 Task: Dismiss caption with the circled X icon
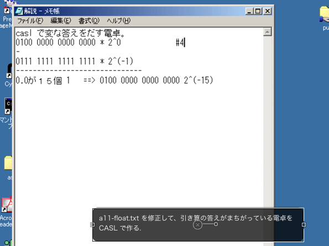click(197, 224)
